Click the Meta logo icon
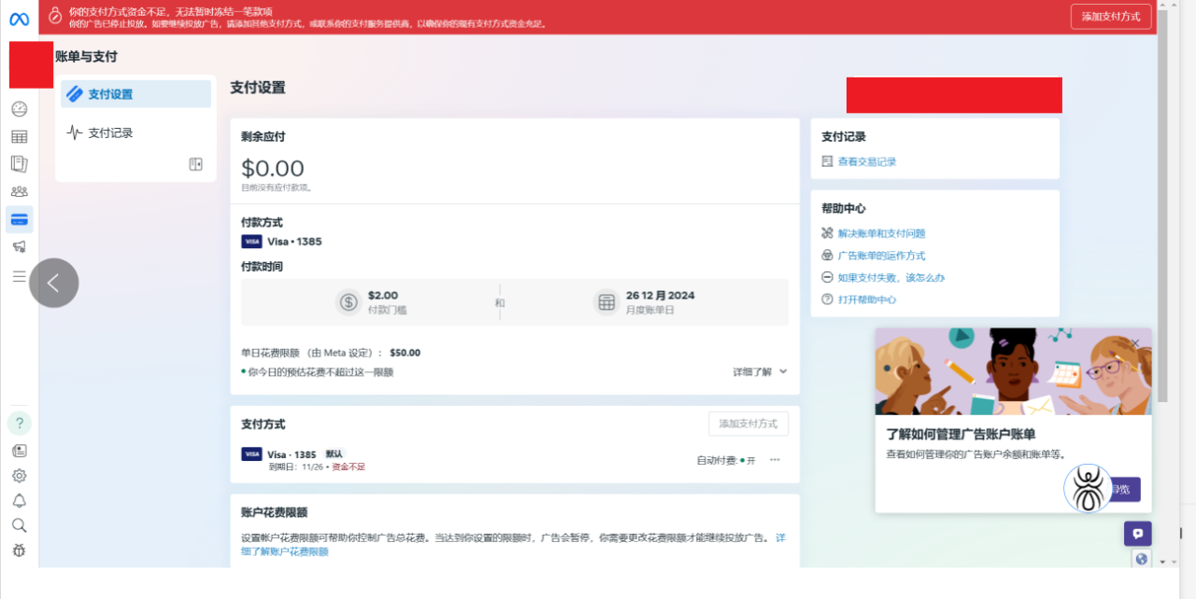This screenshot has width=1196, height=599. (x=19, y=20)
